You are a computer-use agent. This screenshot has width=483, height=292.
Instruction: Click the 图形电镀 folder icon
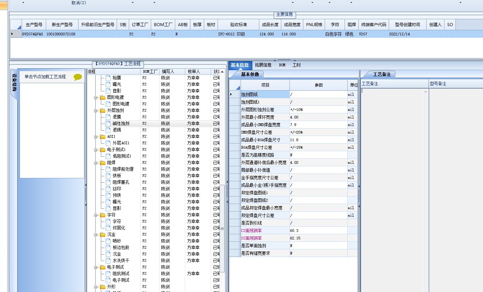coord(103,98)
